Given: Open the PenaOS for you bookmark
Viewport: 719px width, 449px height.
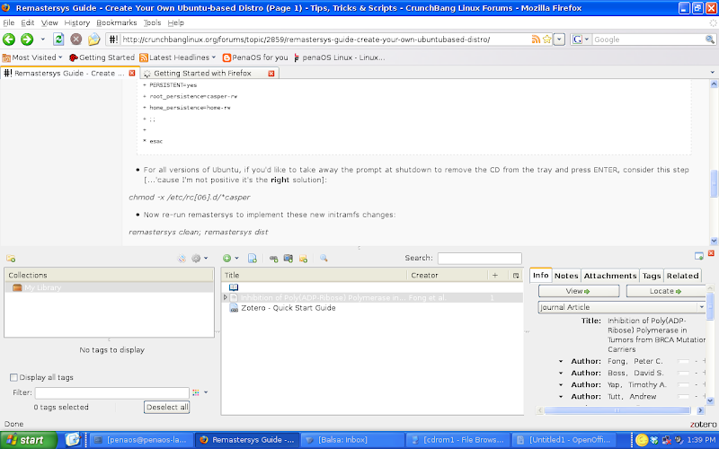Looking at the screenshot, I should click(x=255, y=57).
